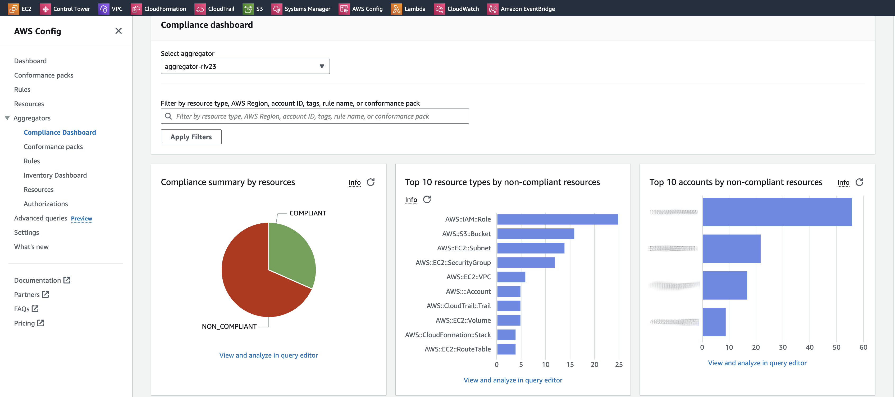Screen dimensions: 895x397
Task: Close the AWS Config side navigation
Action: (x=118, y=31)
